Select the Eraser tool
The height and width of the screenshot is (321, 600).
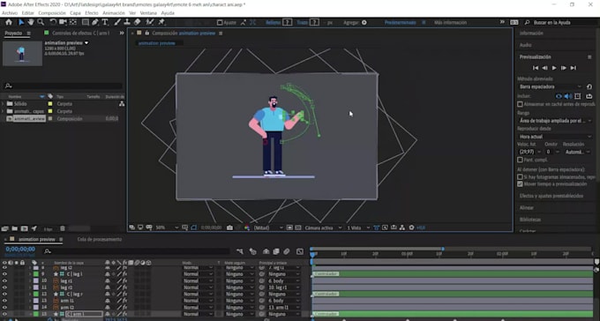pyautogui.click(x=137, y=23)
